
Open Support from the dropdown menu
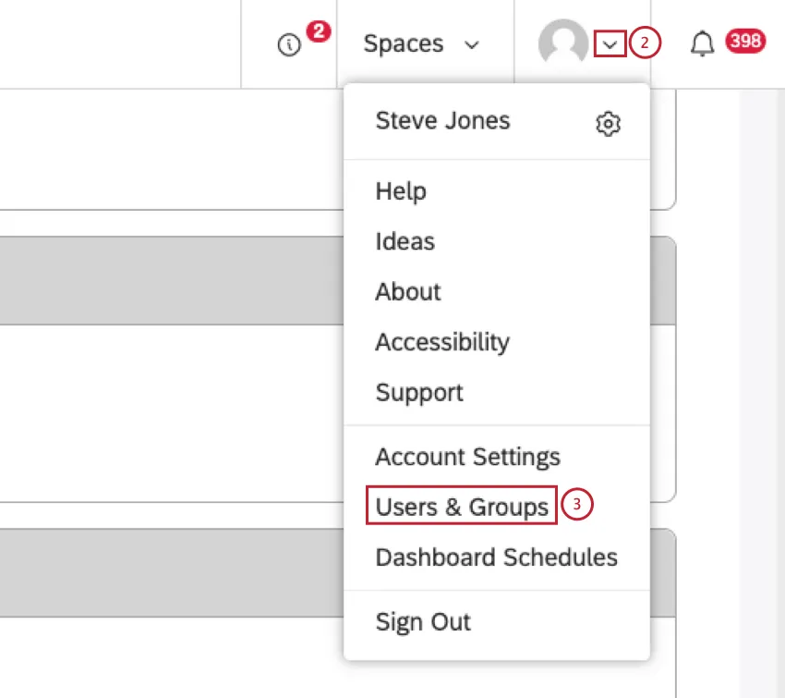418,392
